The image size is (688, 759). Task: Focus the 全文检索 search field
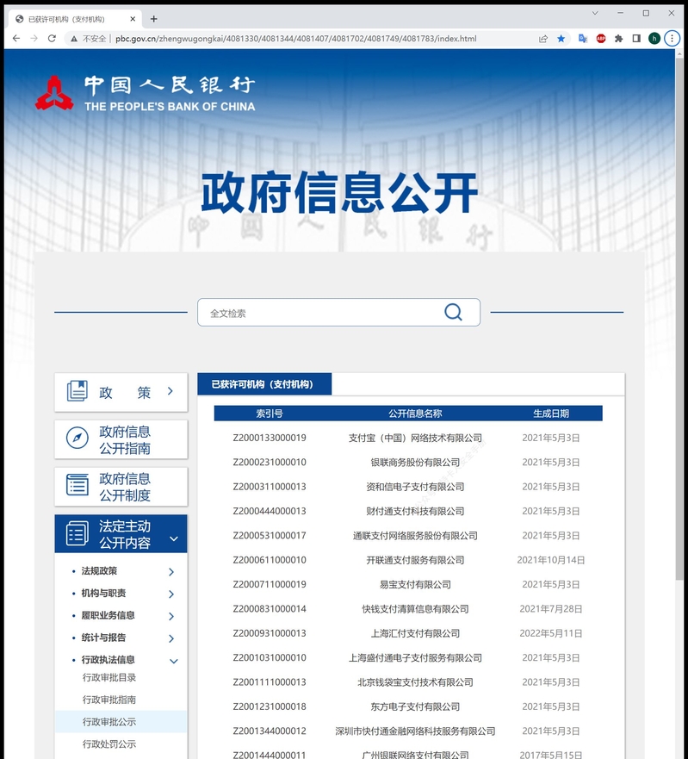pyautogui.click(x=338, y=312)
